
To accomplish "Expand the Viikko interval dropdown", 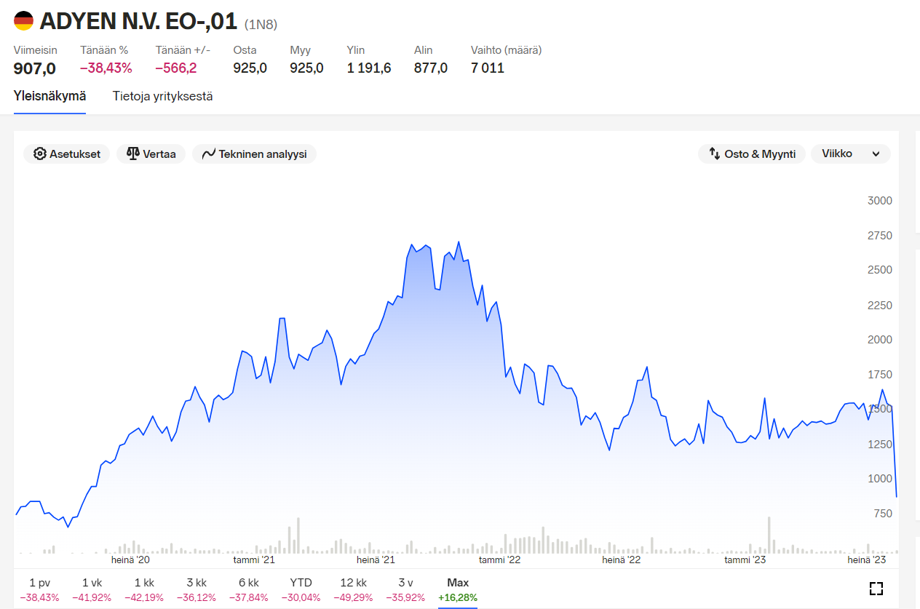I will coord(850,154).
